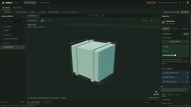This screenshot has width=191, height=107.
Task: Click the viewport camera snapshot icon
Action: (x=157, y=21)
